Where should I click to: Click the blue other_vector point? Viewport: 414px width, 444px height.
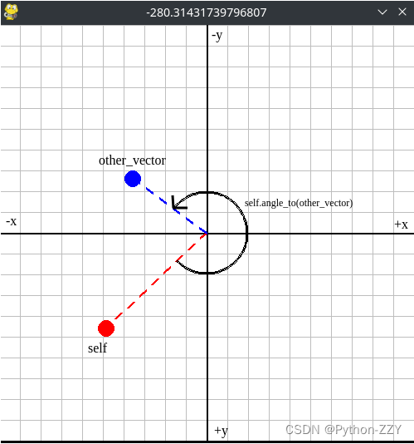(x=133, y=179)
